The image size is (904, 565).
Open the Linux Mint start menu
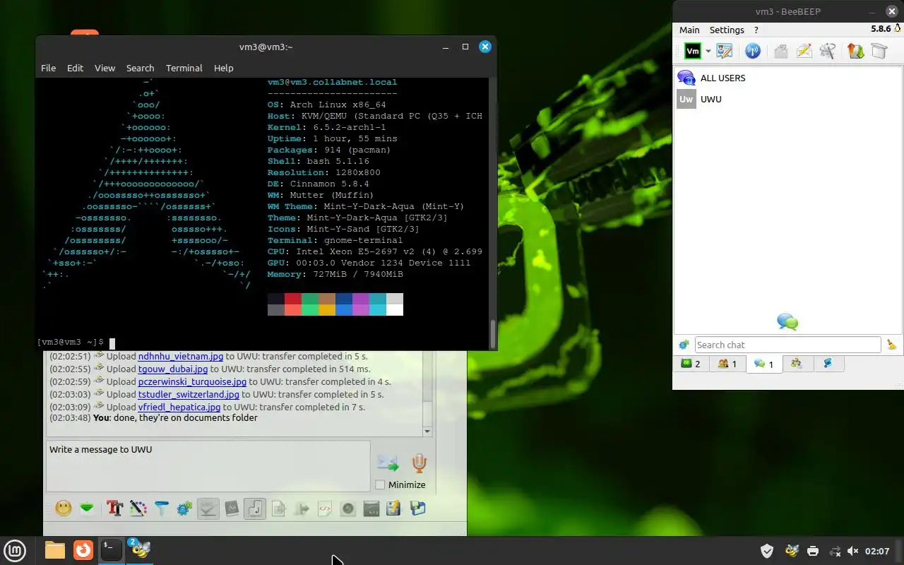pyautogui.click(x=15, y=550)
